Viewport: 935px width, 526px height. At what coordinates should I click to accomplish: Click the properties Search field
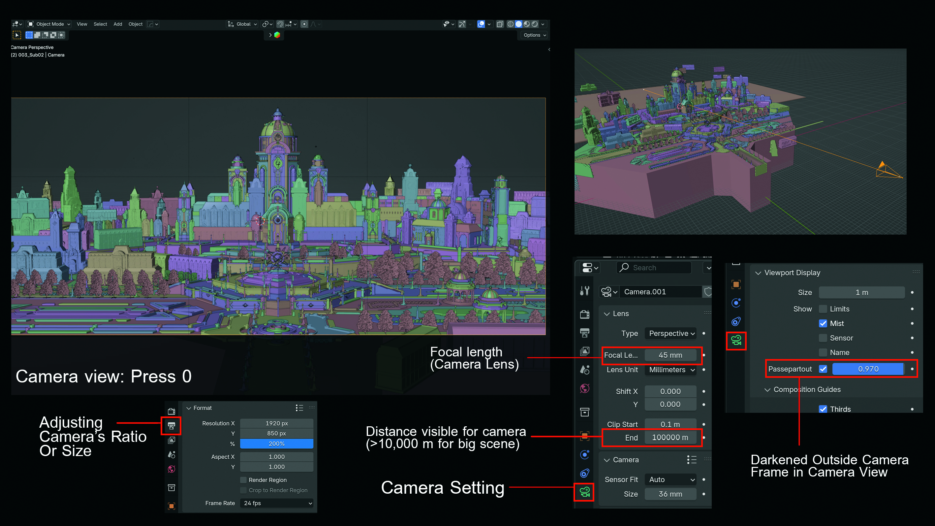tap(654, 268)
